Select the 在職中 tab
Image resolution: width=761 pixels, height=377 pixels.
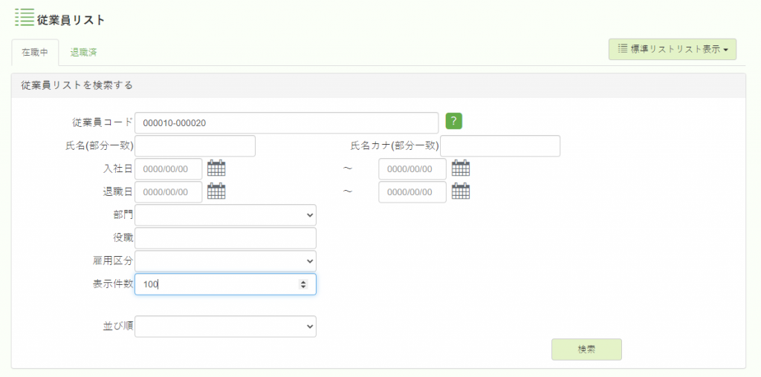(35, 53)
